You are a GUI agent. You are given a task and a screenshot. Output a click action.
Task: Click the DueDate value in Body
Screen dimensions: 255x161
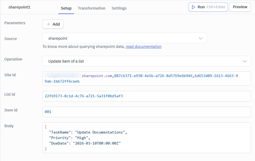click(x=97, y=143)
